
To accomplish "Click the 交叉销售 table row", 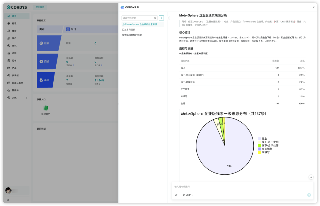I will [242, 89].
